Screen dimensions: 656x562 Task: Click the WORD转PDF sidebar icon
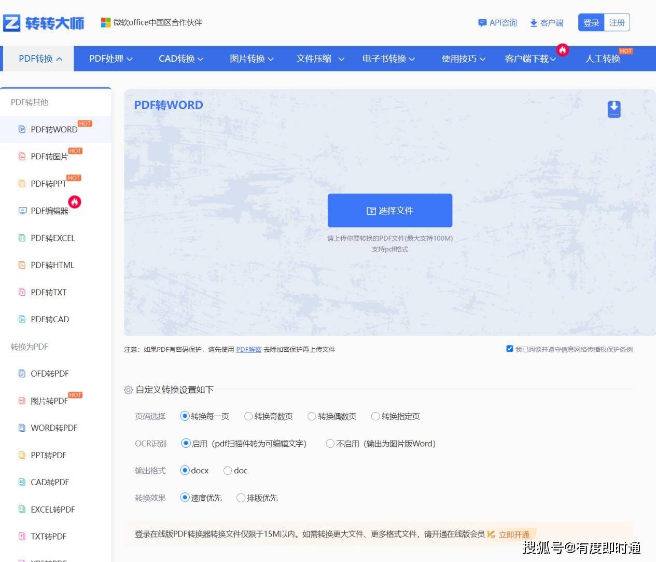pyautogui.click(x=22, y=428)
